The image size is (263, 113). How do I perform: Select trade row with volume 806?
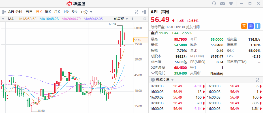[234, 103]
